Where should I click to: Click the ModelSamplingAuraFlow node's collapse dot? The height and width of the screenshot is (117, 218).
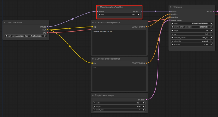click(98, 7)
